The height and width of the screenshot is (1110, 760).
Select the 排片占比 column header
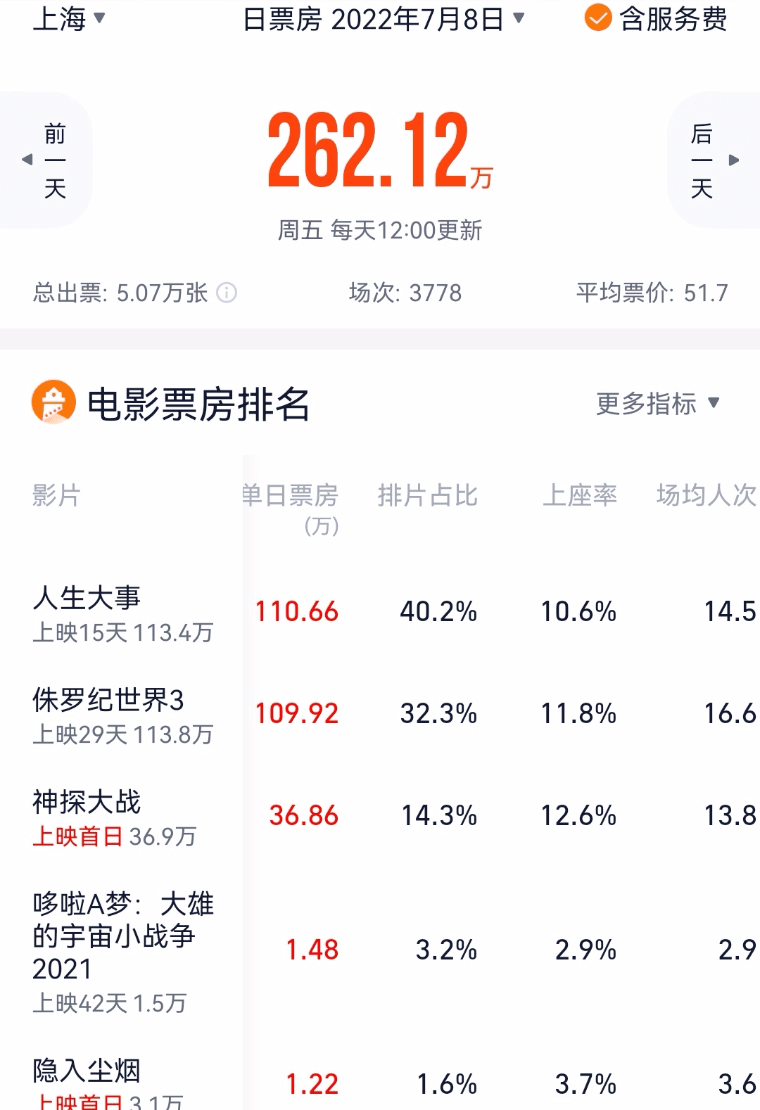(427, 496)
